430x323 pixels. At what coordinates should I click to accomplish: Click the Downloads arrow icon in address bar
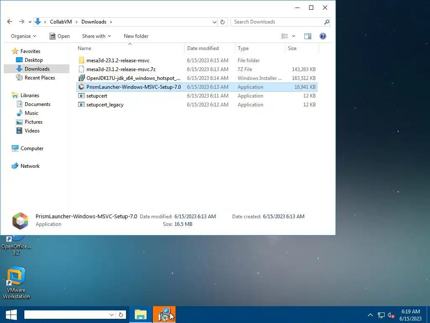[x=38, y=22]
